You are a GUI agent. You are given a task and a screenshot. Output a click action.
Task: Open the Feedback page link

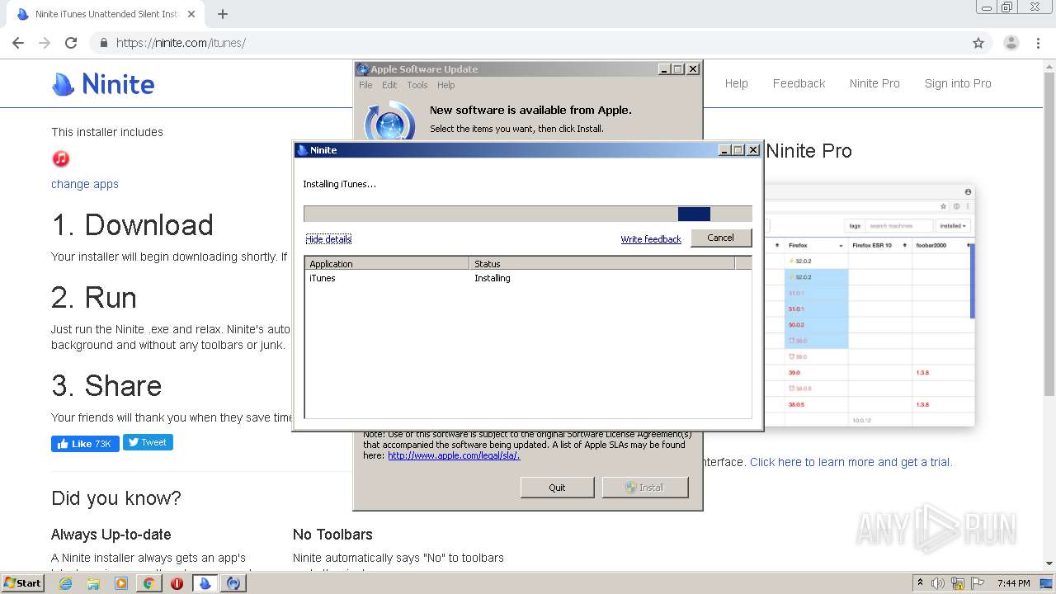pos(799,83)
